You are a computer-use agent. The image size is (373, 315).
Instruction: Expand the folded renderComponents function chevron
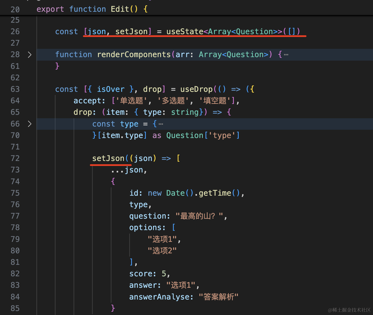pyautogui.click(x=30, y=55)
